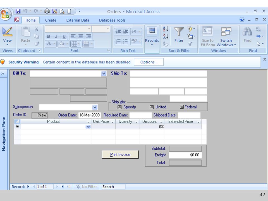This screenshot has width=268, height=201.
Task: Open the Unit Price column header arrow
Action: pyautogui.click(x=113, y=122)
